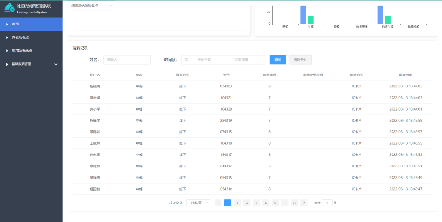Click the blue bar above 午餐 in chart
442x222 pixels.
[x=303, y=14]
